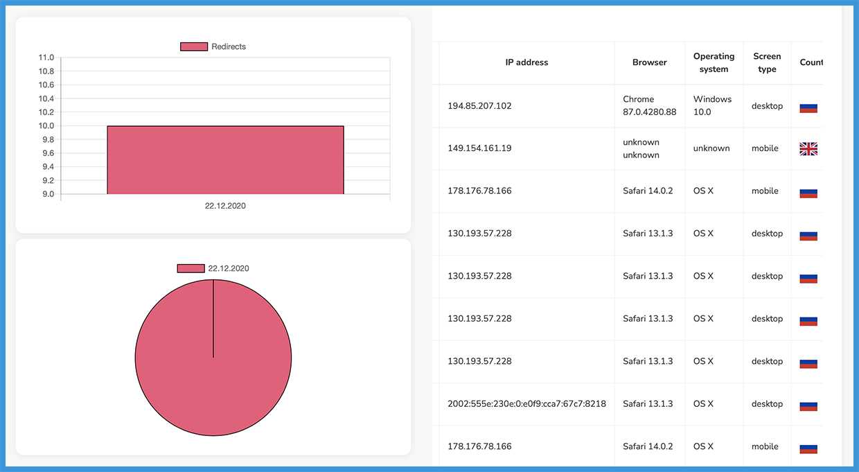This screenshot has width=859, height=472.
Task: Click the Chrome 87.0.4280.88 browser cell
Action: tap(649, 105)
